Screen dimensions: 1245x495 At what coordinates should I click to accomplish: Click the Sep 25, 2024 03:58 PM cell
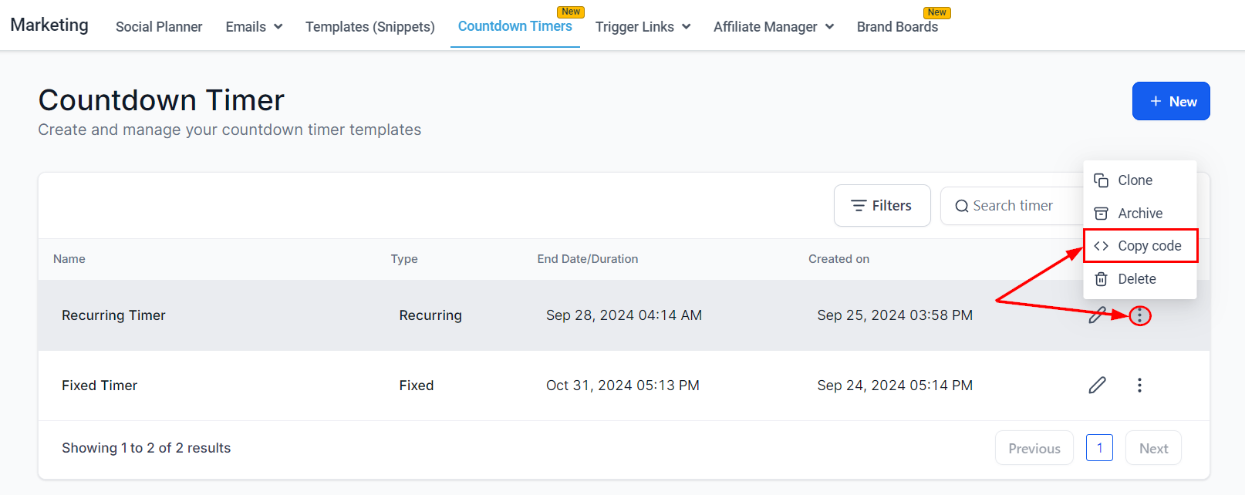895,315
